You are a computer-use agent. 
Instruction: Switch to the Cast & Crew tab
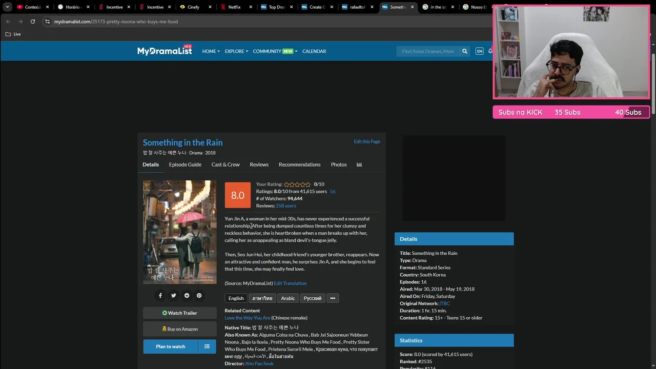point(225,165)
